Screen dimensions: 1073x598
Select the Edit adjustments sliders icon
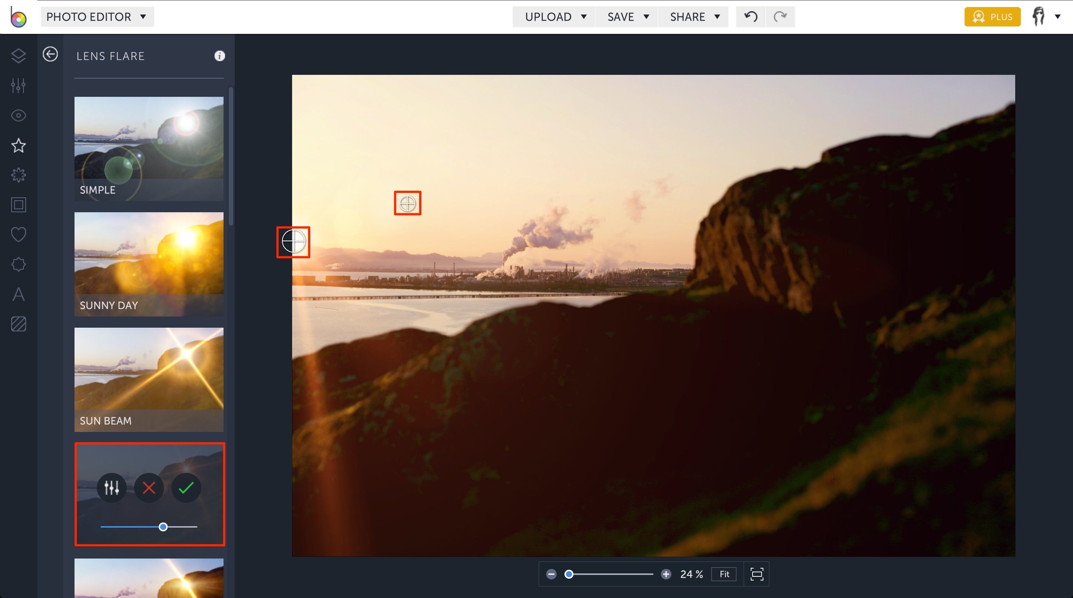18,86
